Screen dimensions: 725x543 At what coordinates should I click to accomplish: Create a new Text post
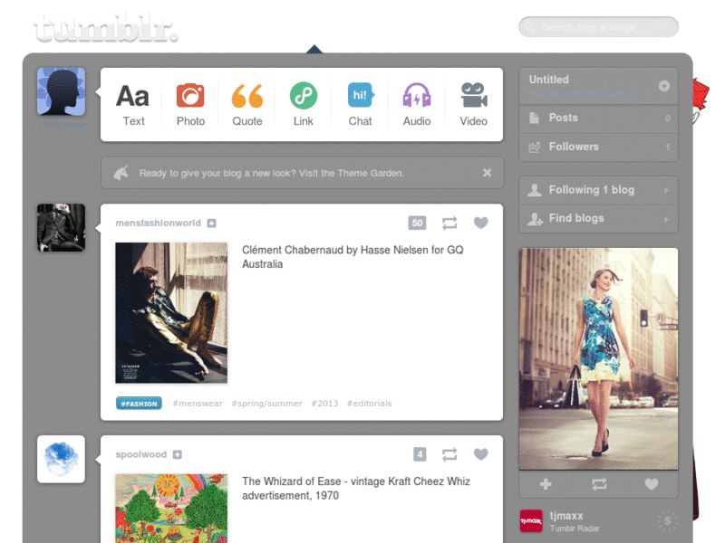pyautogui.click(x=133, y=105)
